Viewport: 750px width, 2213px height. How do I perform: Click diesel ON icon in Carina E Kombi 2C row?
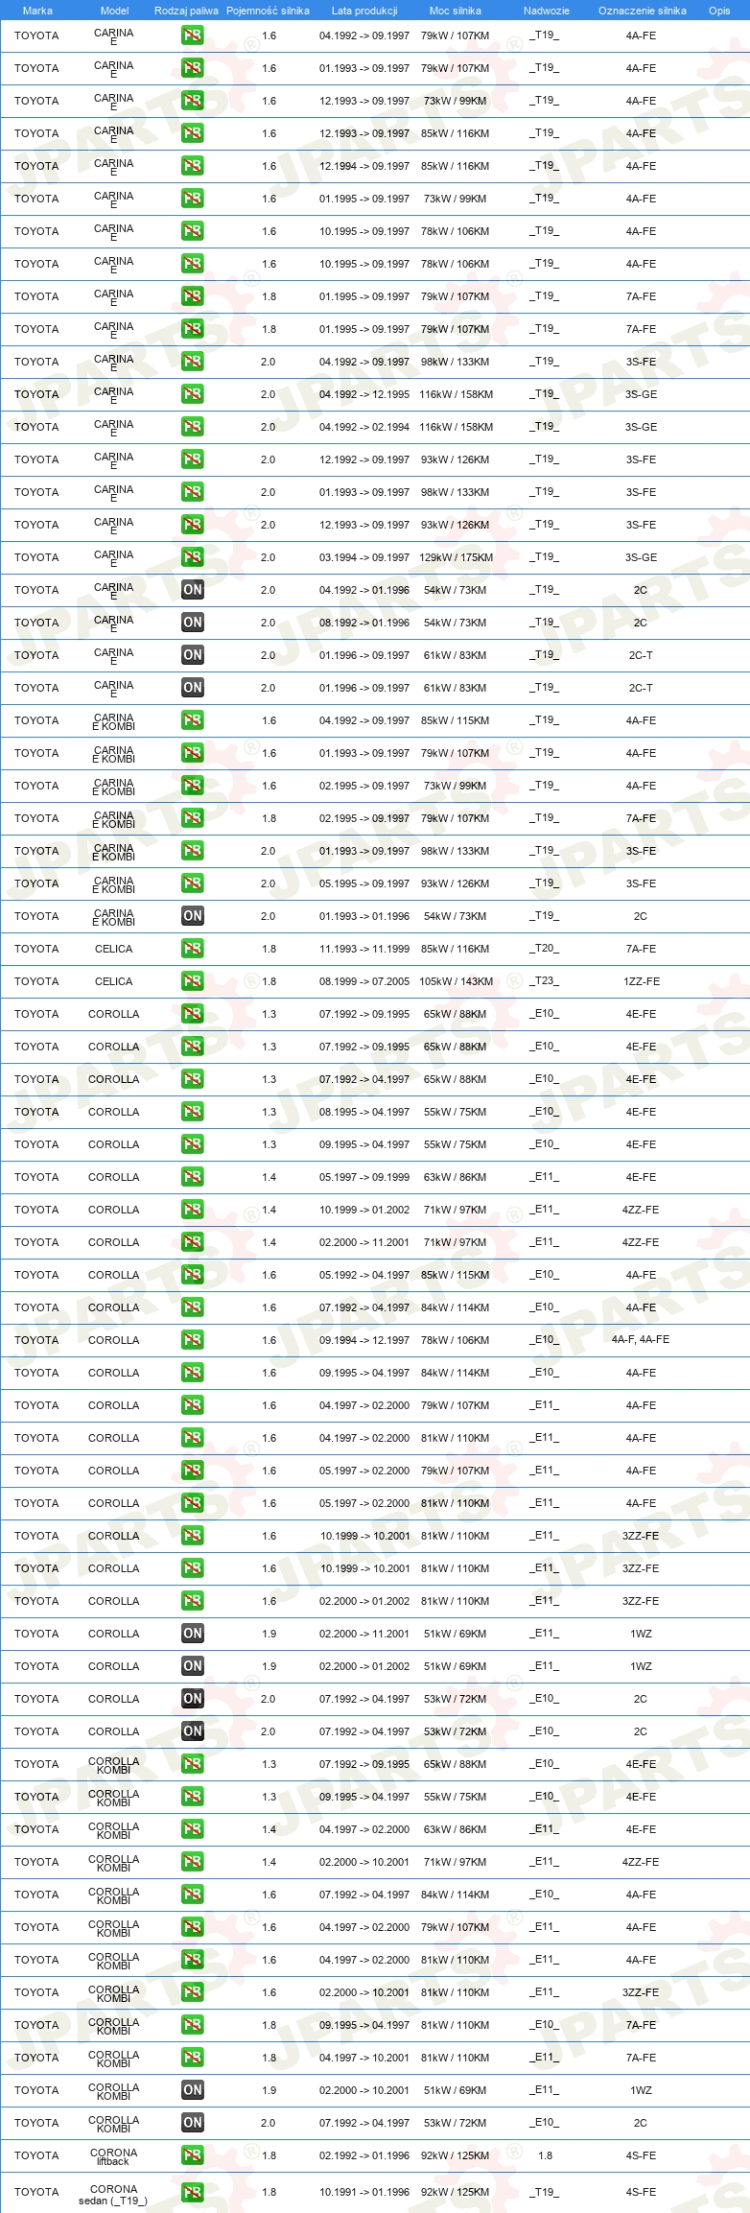point(192,916)
